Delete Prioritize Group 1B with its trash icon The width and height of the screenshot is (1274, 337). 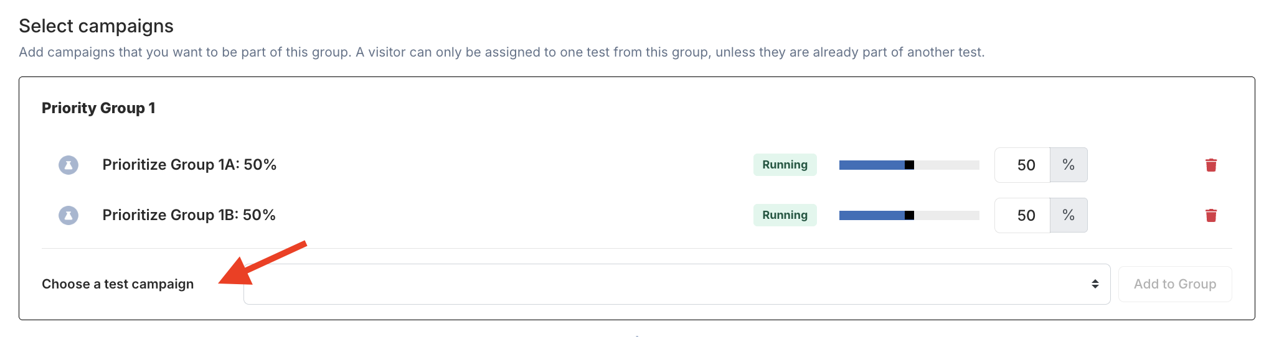1210,215
